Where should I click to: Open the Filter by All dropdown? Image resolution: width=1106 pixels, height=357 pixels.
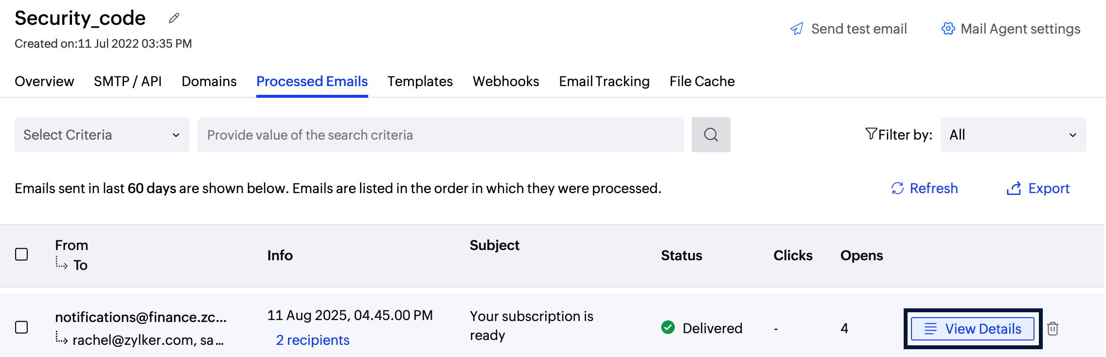1013,135
